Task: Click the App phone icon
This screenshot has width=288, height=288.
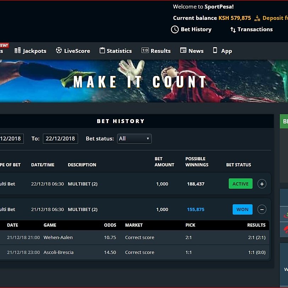Action: tap(215, 50)
